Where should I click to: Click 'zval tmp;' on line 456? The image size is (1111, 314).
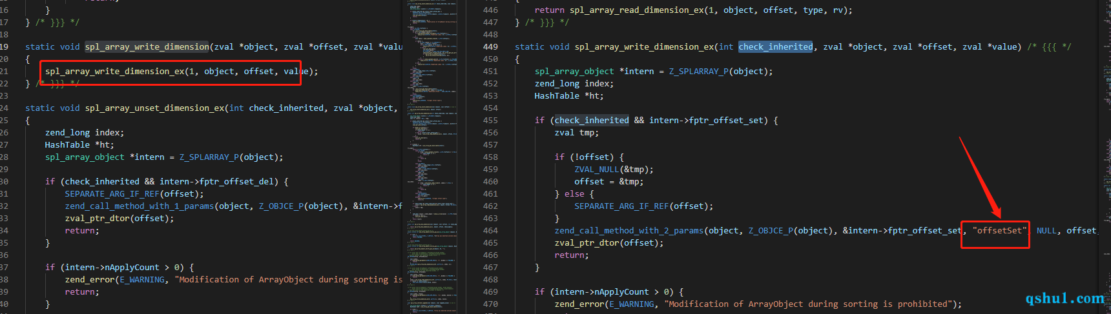(x=577, y=133)
